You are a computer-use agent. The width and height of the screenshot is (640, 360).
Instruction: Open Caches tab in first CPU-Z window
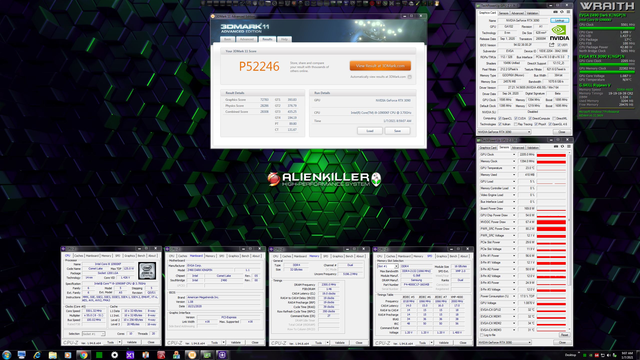click(78, 256)
